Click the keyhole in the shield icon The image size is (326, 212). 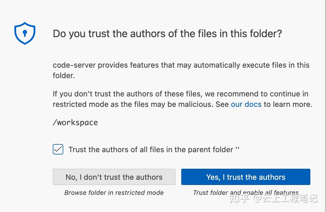(x=25, y=33)
